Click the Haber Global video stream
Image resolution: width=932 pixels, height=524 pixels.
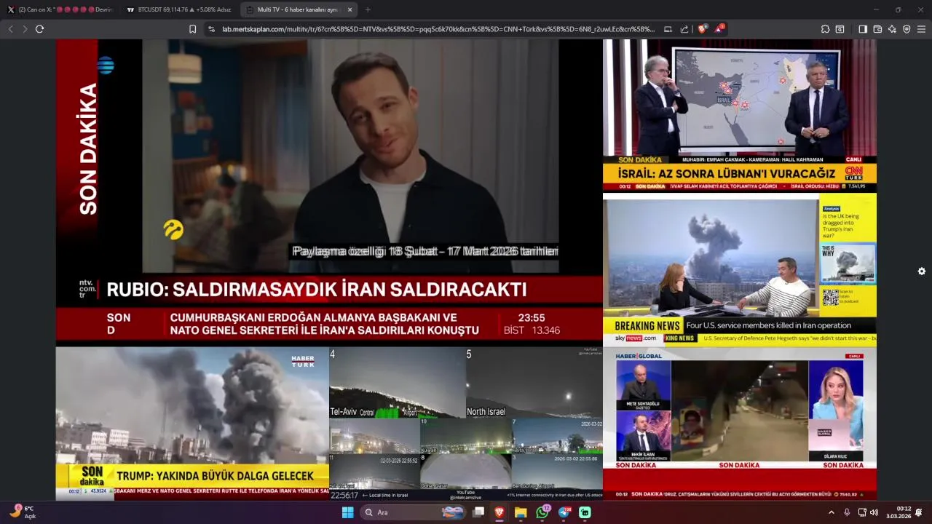click(x=740, y=424)
